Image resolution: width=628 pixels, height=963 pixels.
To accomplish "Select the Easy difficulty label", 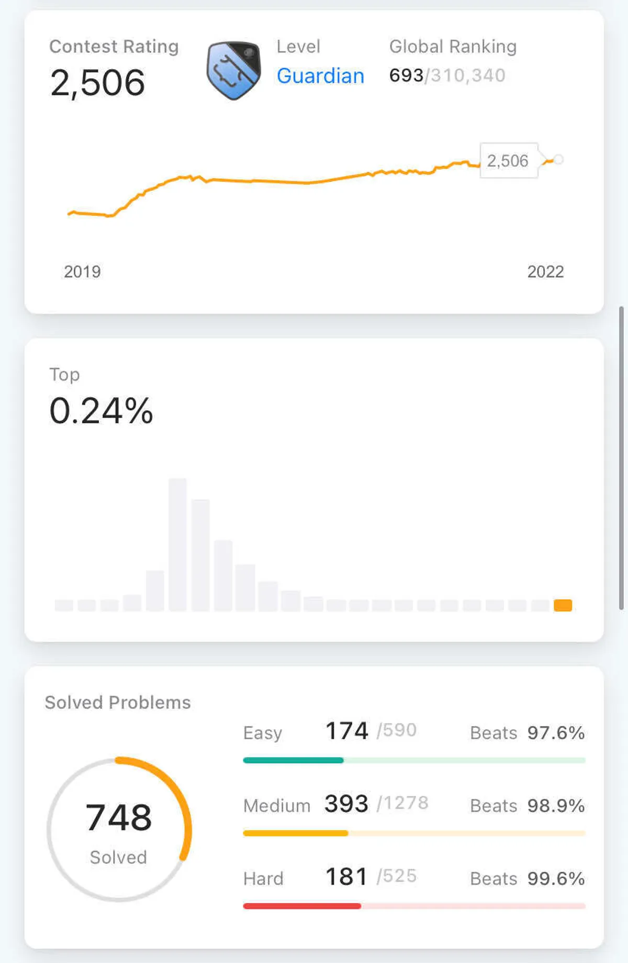I will [x=263, y=732].
